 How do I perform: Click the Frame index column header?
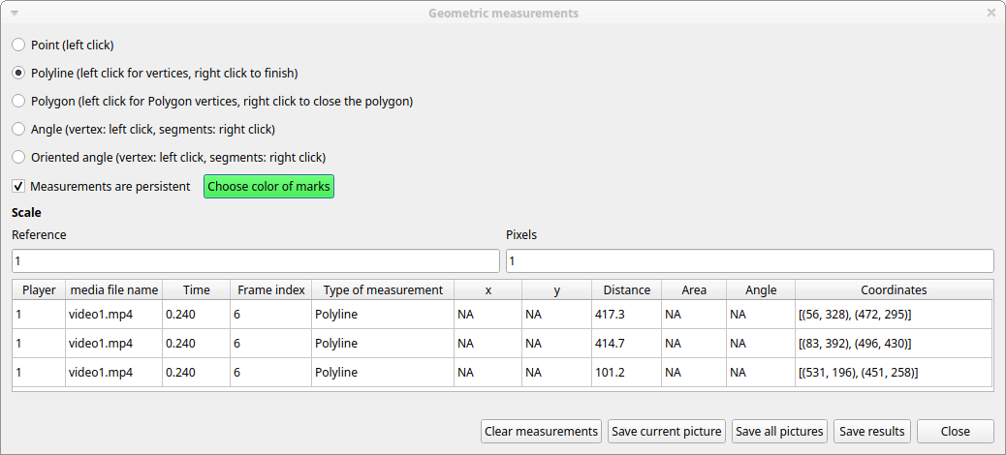coord(271,290)
